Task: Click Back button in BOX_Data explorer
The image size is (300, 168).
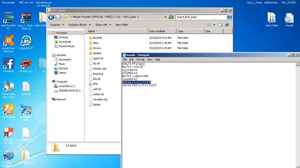Action: point(51,17)
